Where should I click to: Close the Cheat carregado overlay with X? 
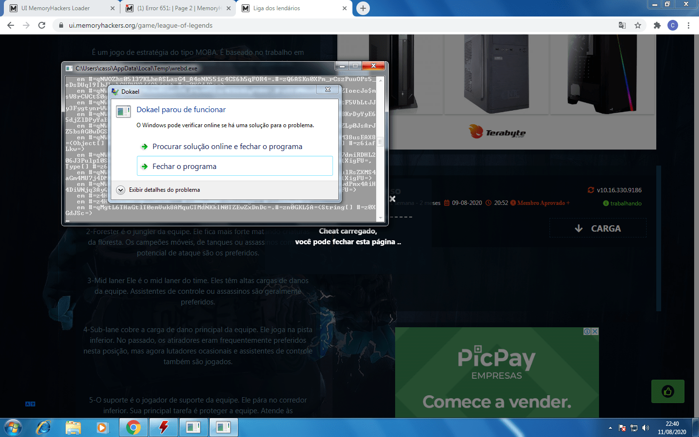tap(392, 199)
